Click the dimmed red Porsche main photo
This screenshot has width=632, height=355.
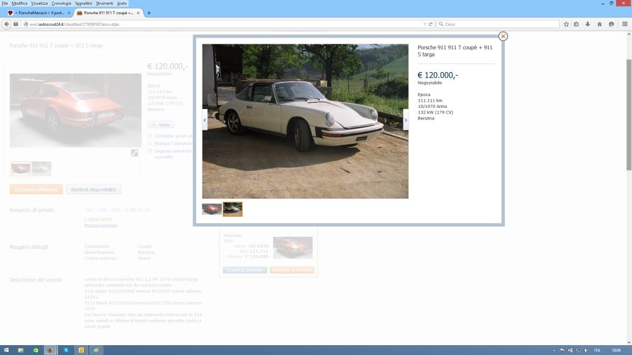point(75,110)
